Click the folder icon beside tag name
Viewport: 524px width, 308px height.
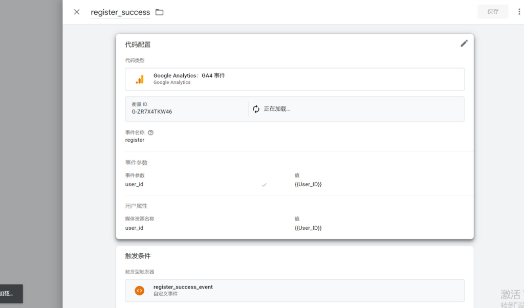[x=160, y=12]
